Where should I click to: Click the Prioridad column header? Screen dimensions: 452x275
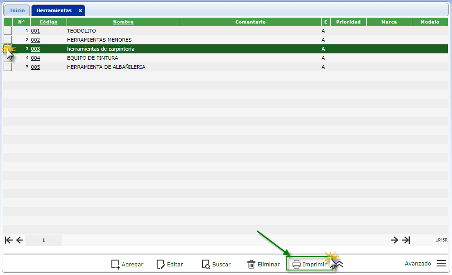[348, 22]
